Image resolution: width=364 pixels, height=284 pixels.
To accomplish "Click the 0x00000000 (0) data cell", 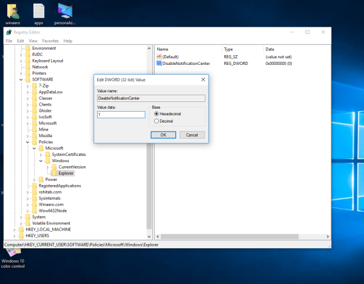I will [x=279, y=63].
